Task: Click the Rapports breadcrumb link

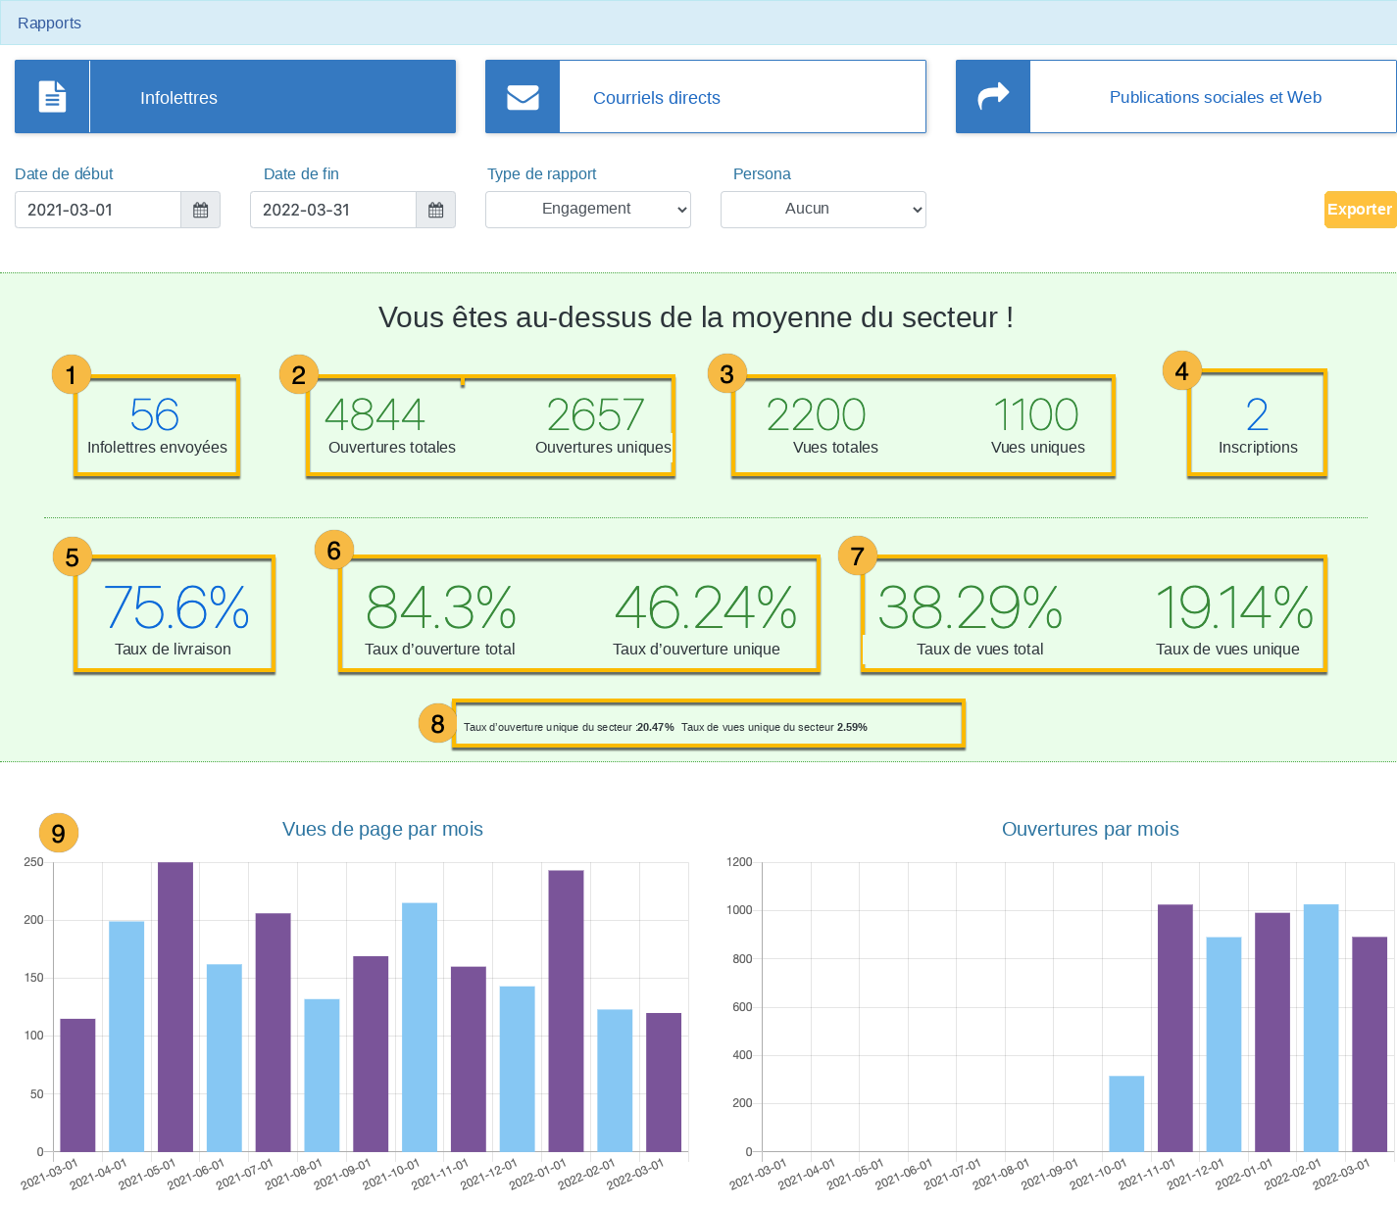Action: 49,23
